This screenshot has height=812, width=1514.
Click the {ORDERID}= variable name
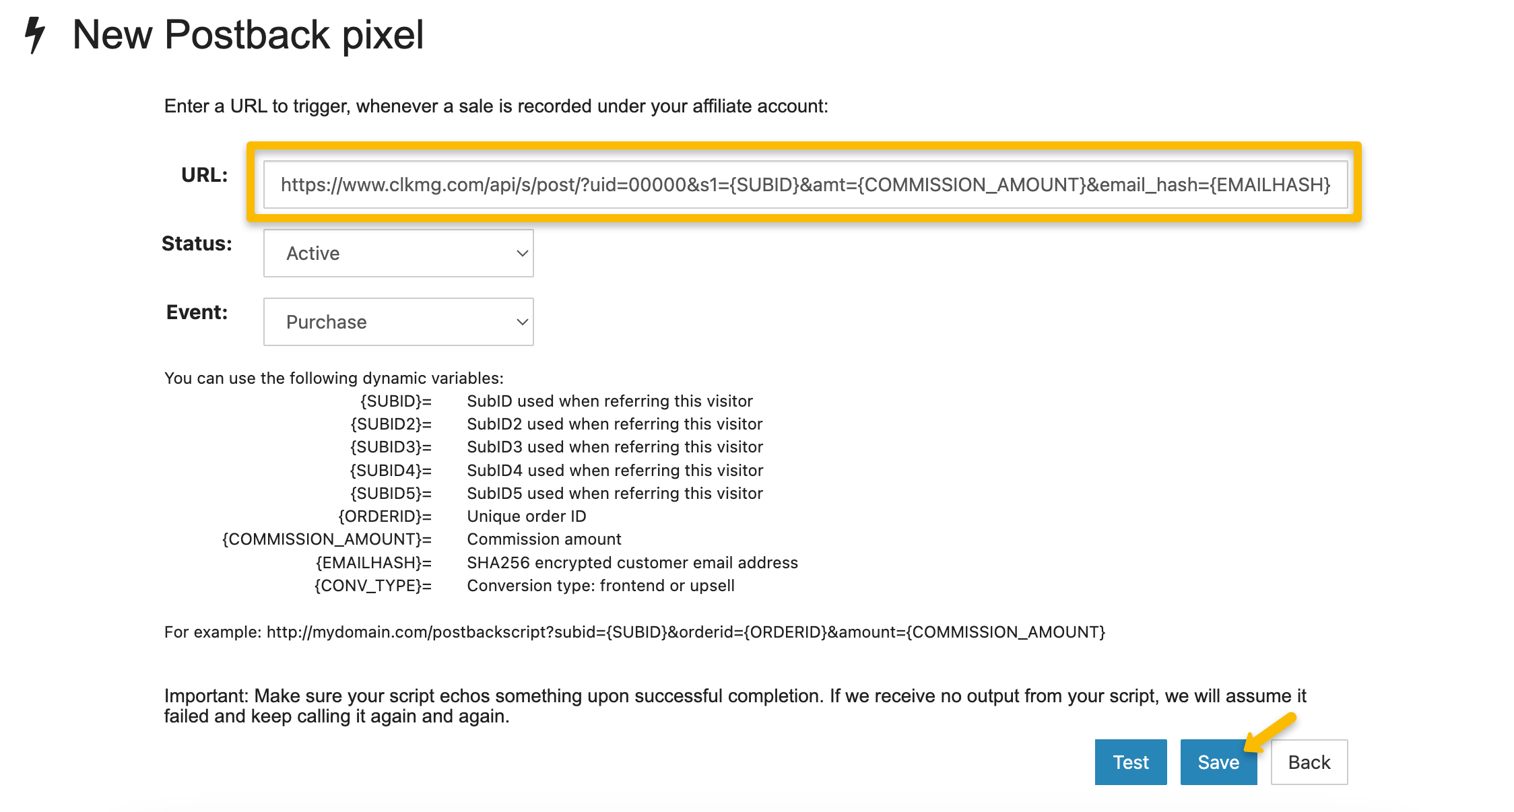385,516
